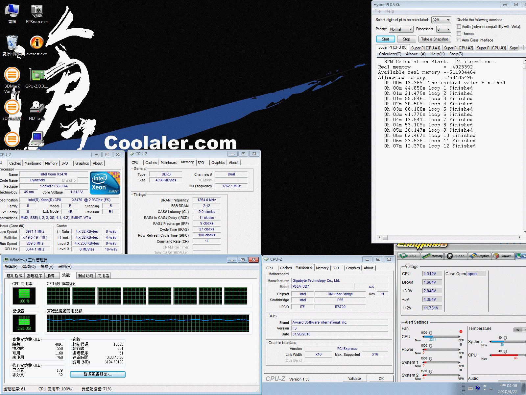This screenshot has height=395, width=526.
Task: Click CPU voltage 1.312V field in EasyTune
Action: click(x=432, y=274)
